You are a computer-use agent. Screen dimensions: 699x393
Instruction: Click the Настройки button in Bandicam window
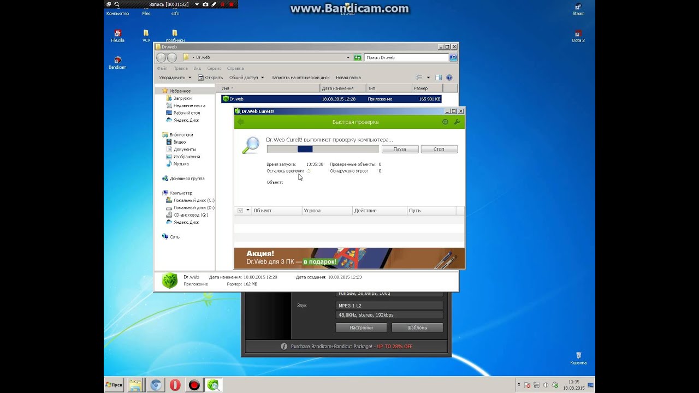pyautogui.click(x=361, y=327)
